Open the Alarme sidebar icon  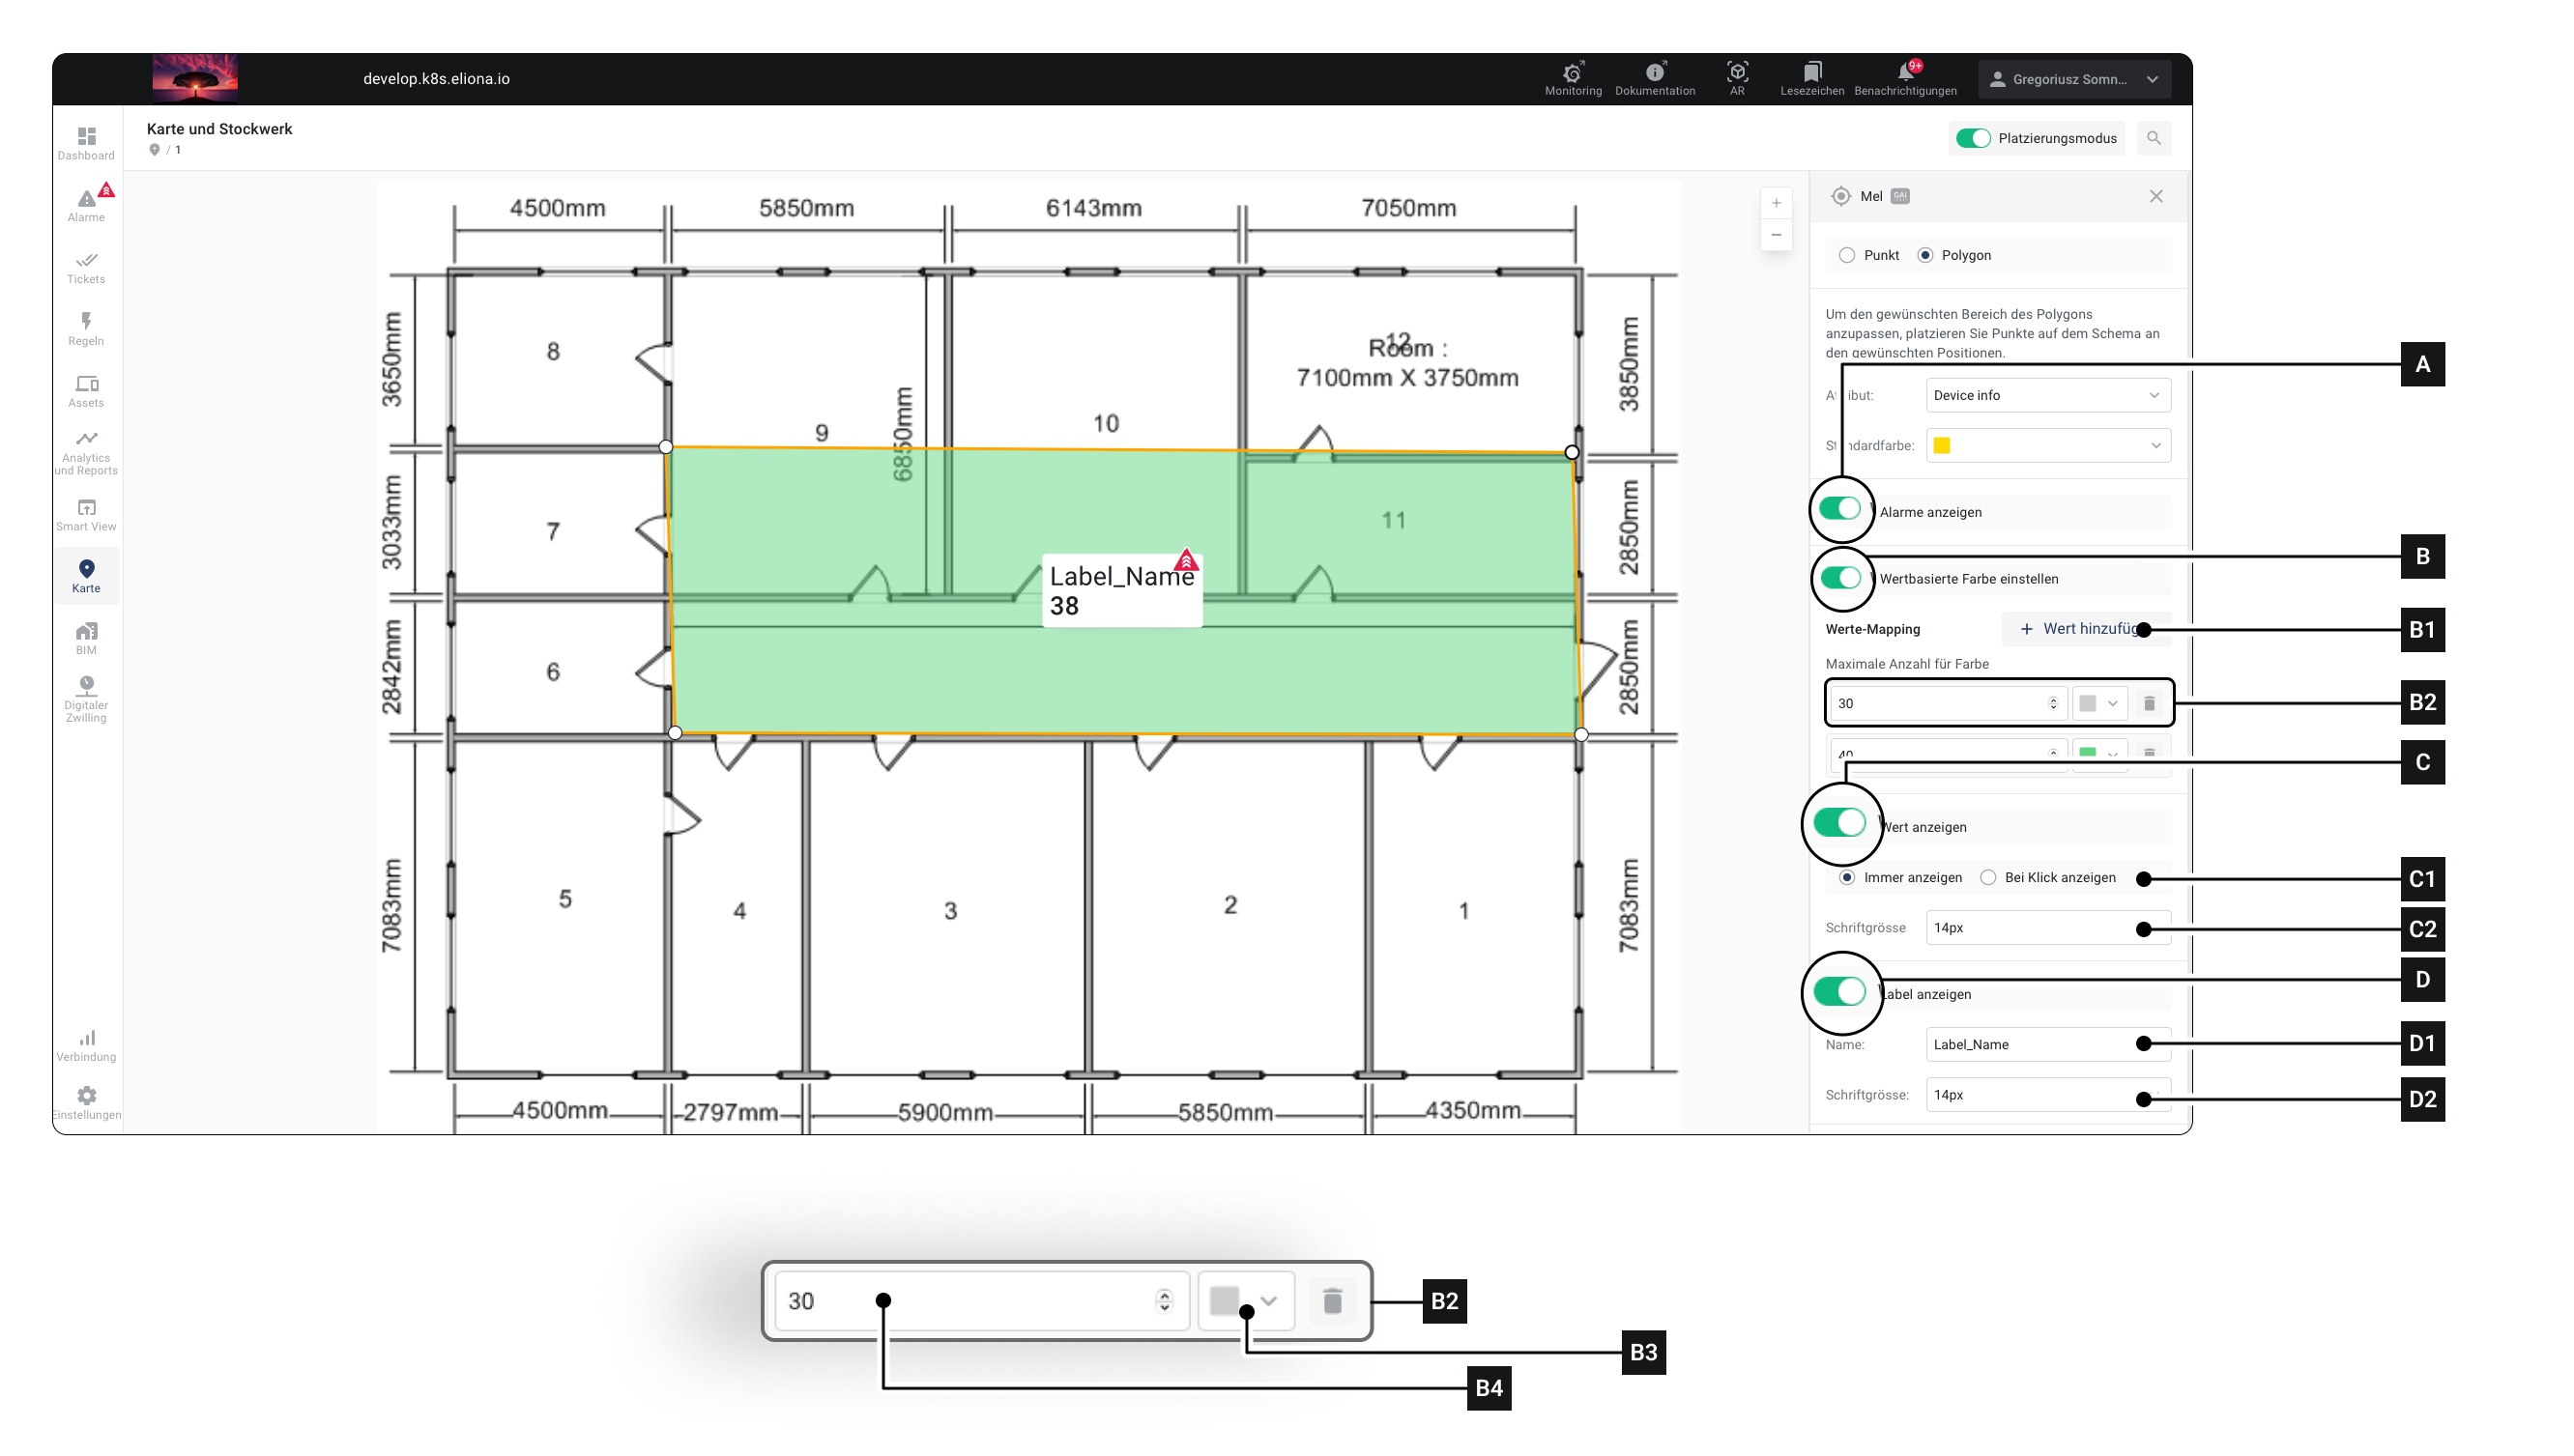(x=86, y=203)
